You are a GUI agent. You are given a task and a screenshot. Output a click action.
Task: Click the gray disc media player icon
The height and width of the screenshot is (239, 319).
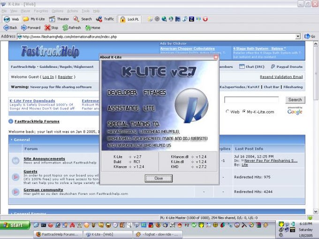(x=157, y=19)
